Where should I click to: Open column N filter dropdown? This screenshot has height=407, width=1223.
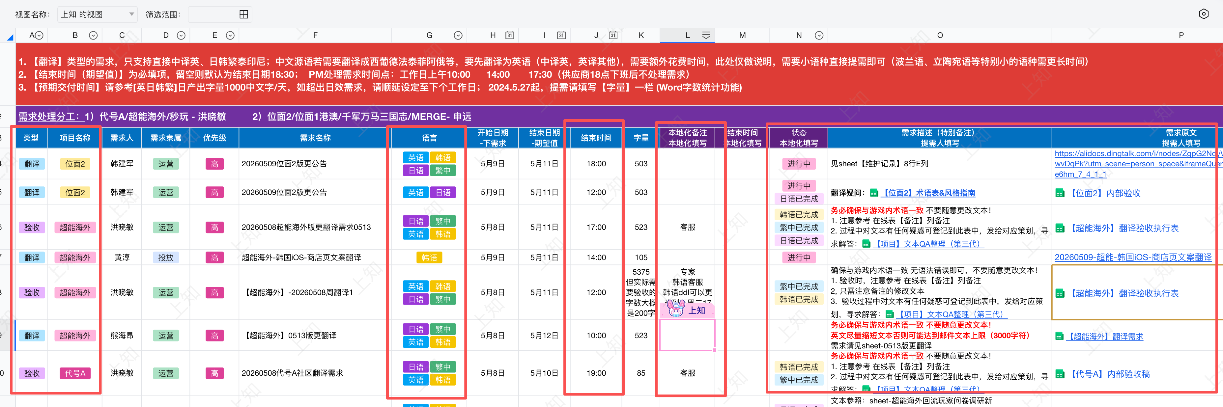tap(819, 35)
